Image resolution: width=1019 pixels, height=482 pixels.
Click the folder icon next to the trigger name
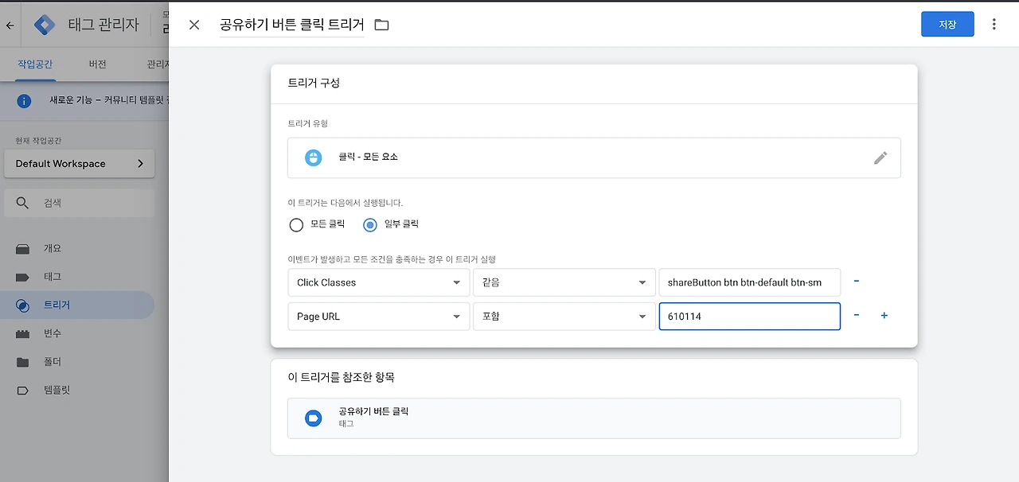[382, 25]
